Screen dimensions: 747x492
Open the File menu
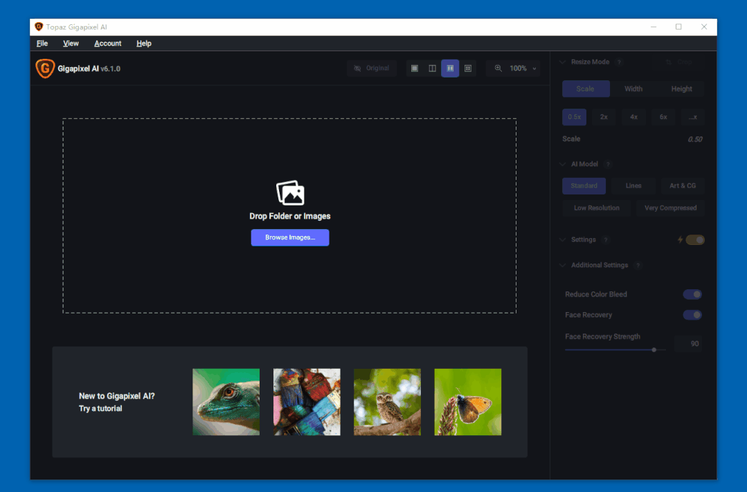pos(42,44)
